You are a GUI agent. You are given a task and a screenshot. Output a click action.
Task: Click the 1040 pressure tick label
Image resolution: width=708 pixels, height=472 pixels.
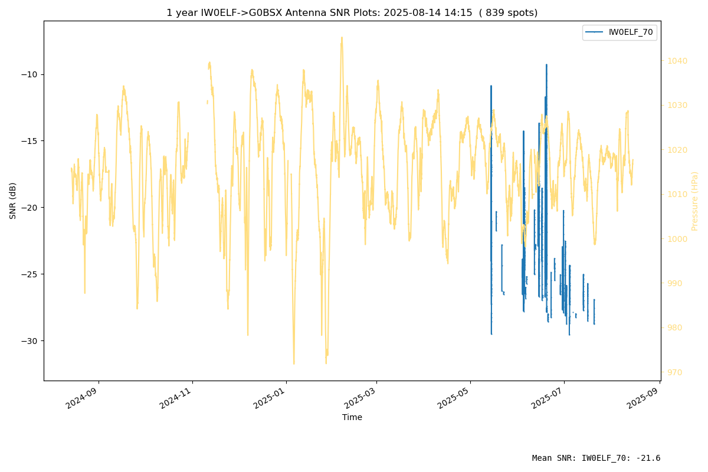tap(677, 61)
